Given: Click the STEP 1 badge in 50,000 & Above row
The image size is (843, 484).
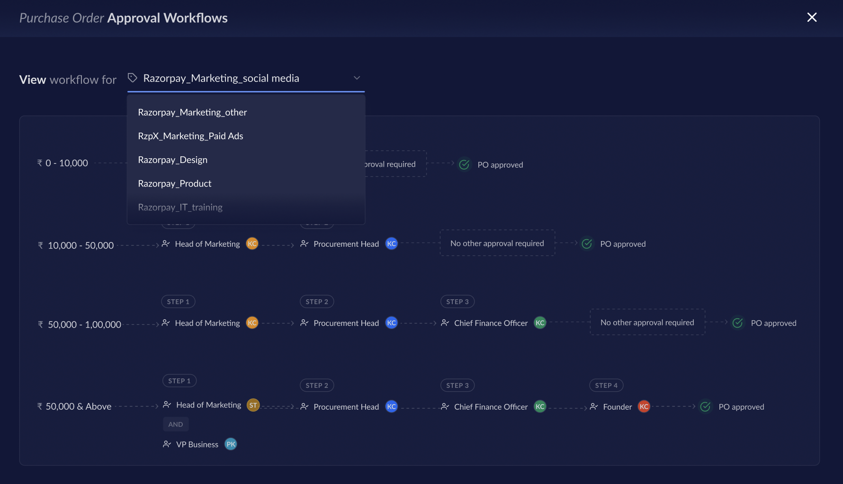Looking at the screenshot, I should (x=179, y=381).
